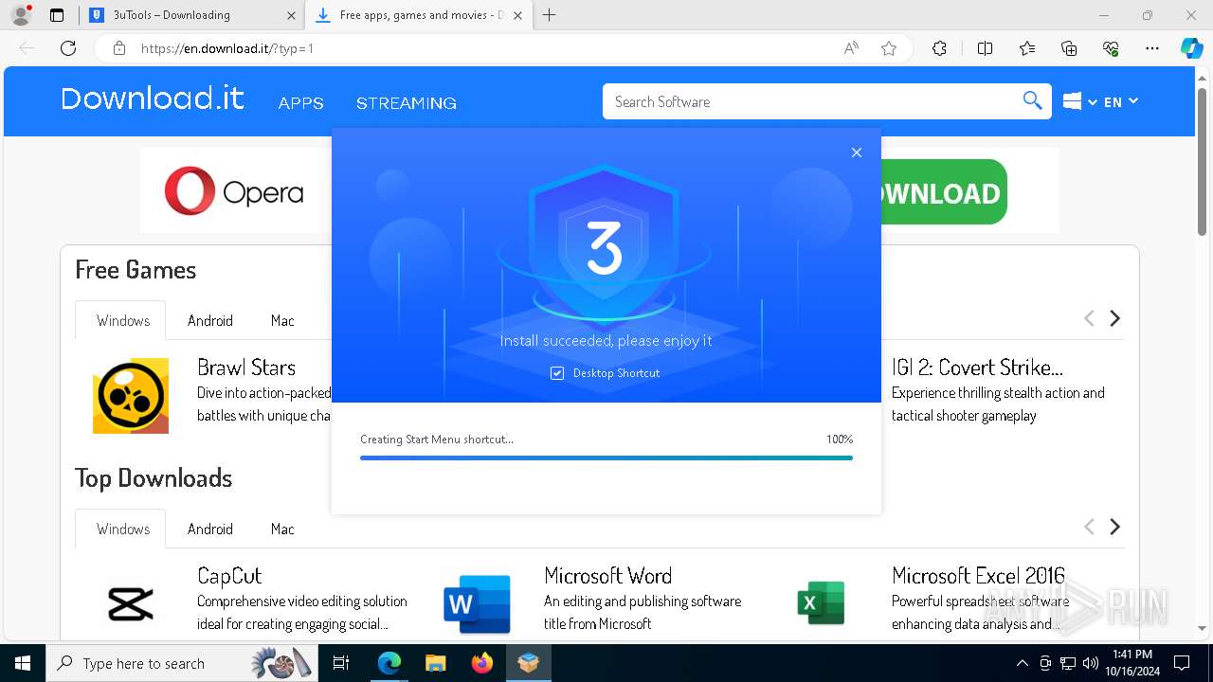Image resolution: width=1213 pixels, height=682 pixels.
Task: Open Edge settings and more menu
Action: point(1152,48)
